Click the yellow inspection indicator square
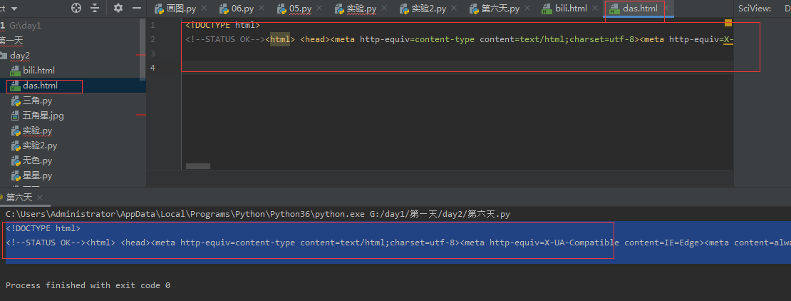Screen dimensions: 791x301 pyautogui.click(x=728, y=23)
